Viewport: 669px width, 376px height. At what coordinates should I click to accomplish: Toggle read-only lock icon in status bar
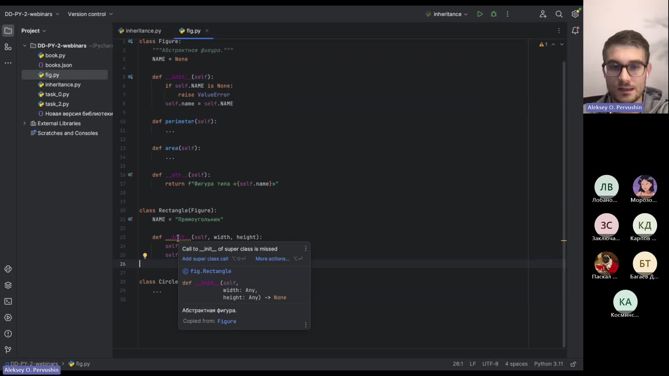573,364
